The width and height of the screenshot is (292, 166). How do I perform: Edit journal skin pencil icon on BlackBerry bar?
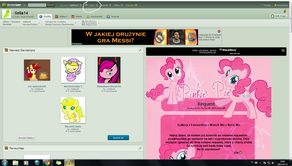coord(283,50)
